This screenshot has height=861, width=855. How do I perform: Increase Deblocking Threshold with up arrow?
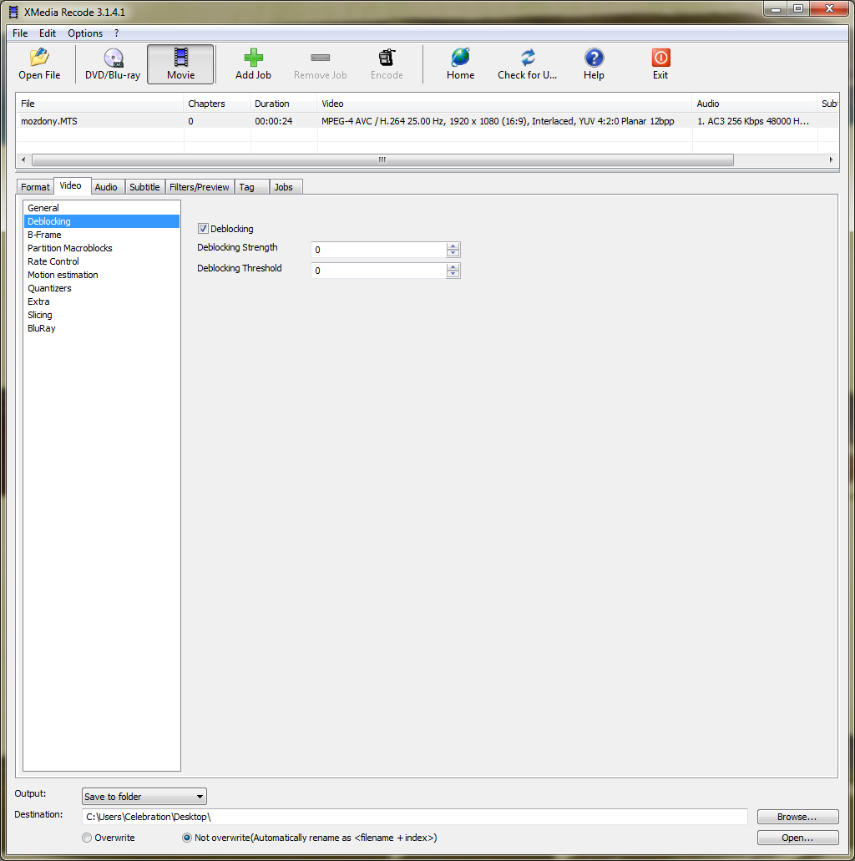[x=453, y=267]
